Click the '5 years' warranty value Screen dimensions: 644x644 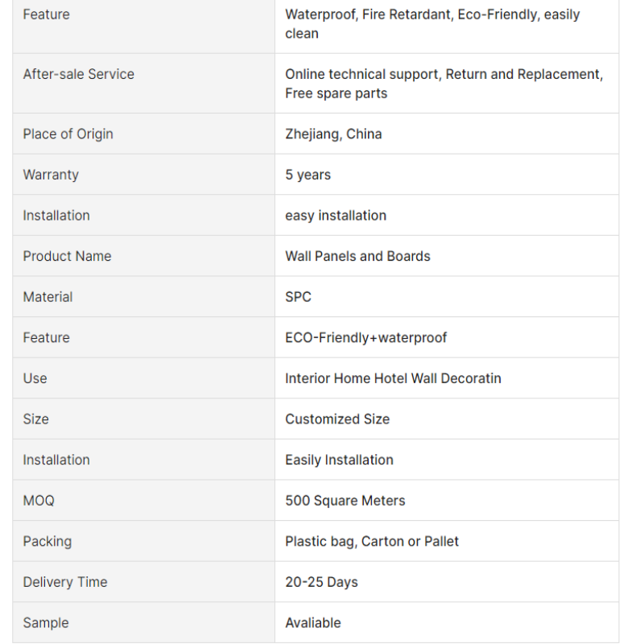click(x=308, y=175)
